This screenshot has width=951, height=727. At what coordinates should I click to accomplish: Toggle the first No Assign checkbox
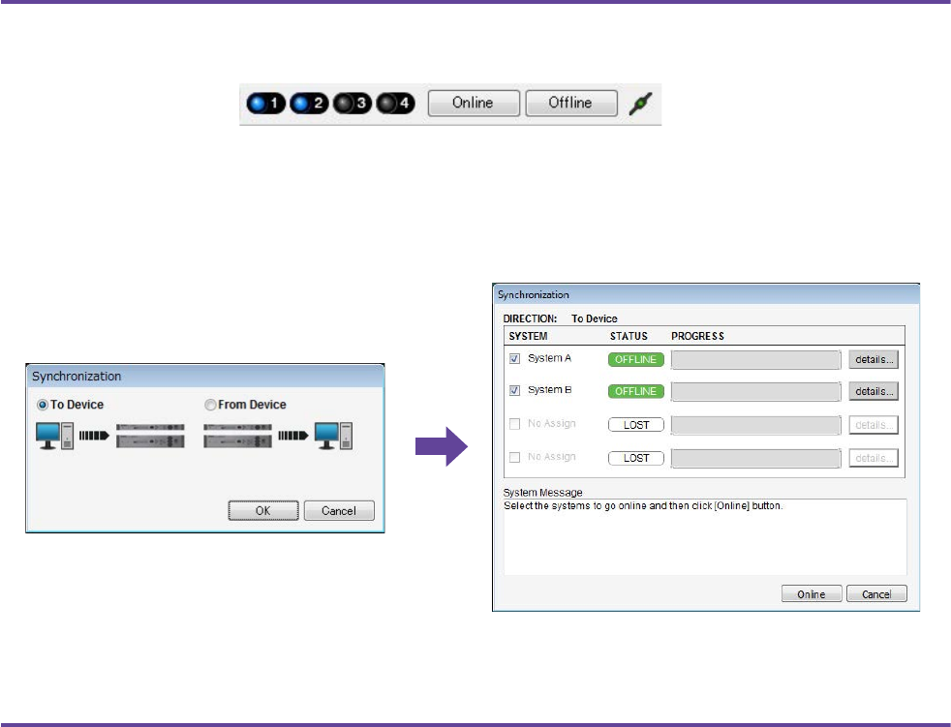click(514, 424)
